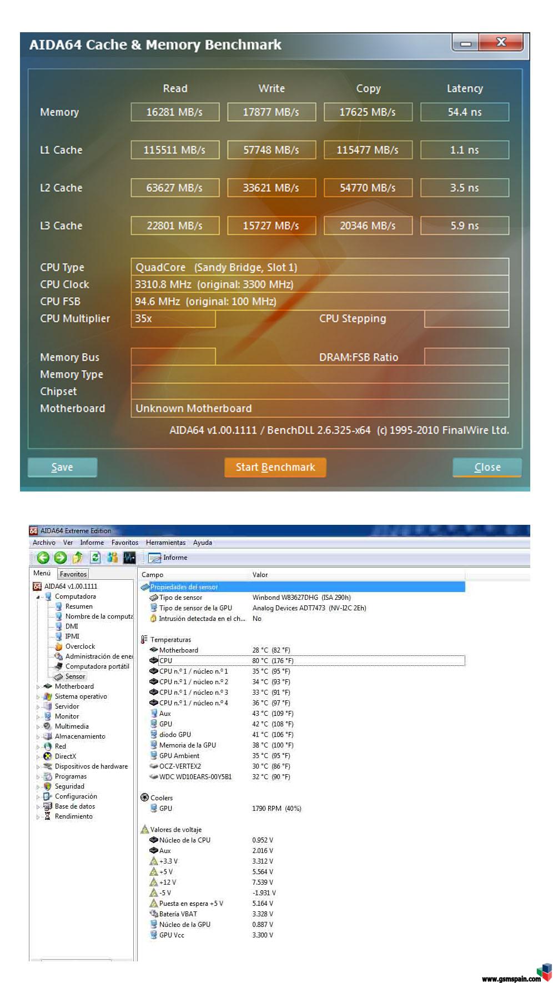553x983 pixels.
Task: Select the diodo GPU temperature row
Action: coord(302,735)
